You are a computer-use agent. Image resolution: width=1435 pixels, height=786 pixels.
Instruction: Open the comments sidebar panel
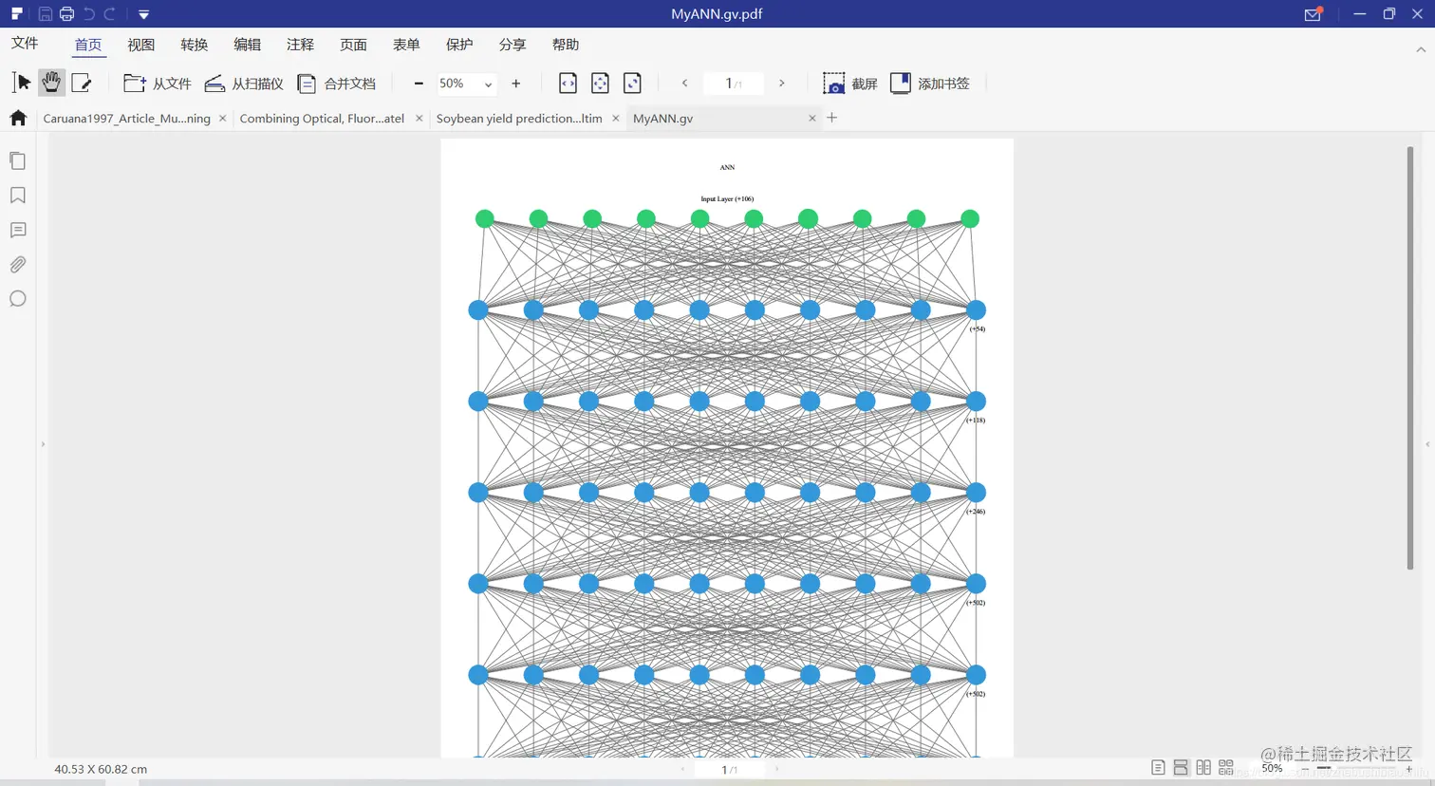coord(17,230)
